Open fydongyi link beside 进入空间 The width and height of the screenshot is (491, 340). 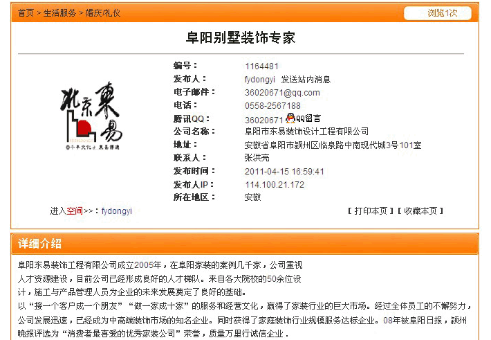(117, 211)
